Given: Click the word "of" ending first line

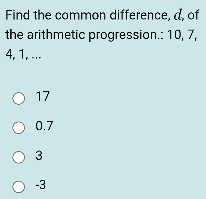Looking at the screenshot, I should point(193,15).
